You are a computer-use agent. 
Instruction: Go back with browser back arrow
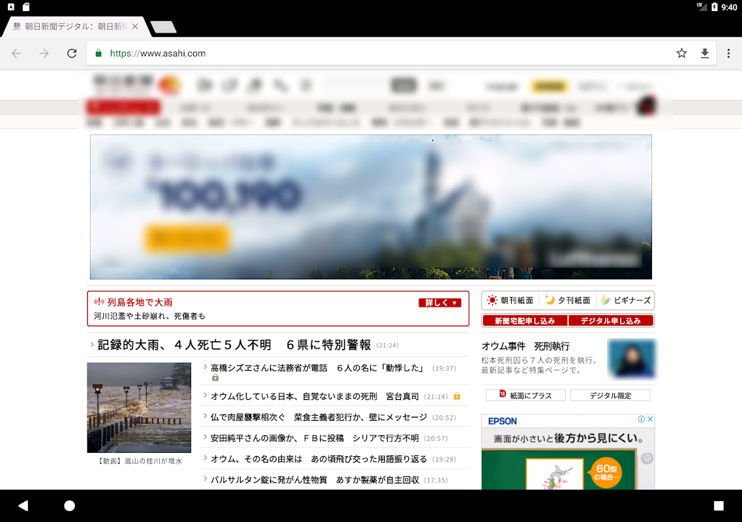pyautogui.click(x=16, y=54)
